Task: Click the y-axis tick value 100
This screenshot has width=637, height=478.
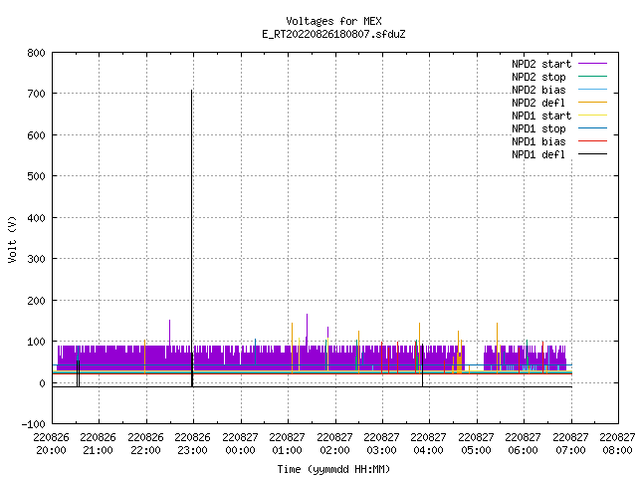Action: tap(36, 342)
